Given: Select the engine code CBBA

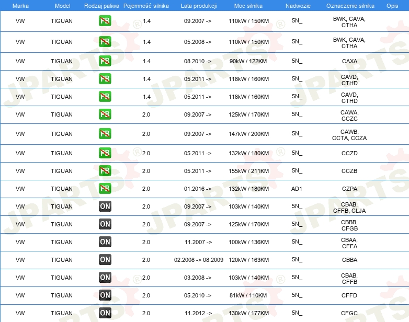Looking at the screenshot, I should click(x=349, y=260).
